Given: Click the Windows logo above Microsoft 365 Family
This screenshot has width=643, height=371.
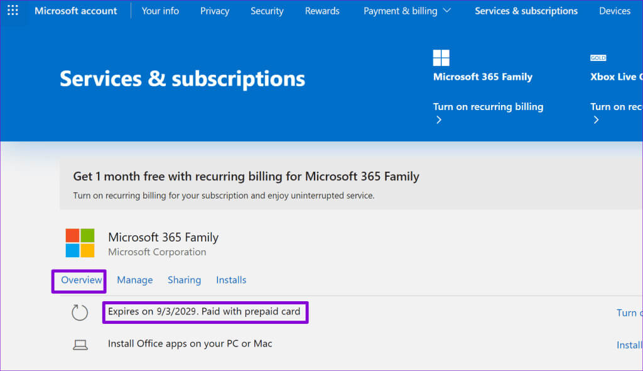Looking at the screenshot, I should 441,58.
